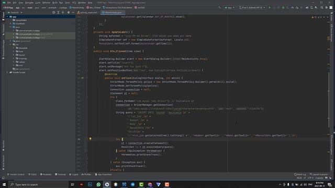335x188 pixels.
Task: Open Layout Inspector tool window
Action: point(319,174)
